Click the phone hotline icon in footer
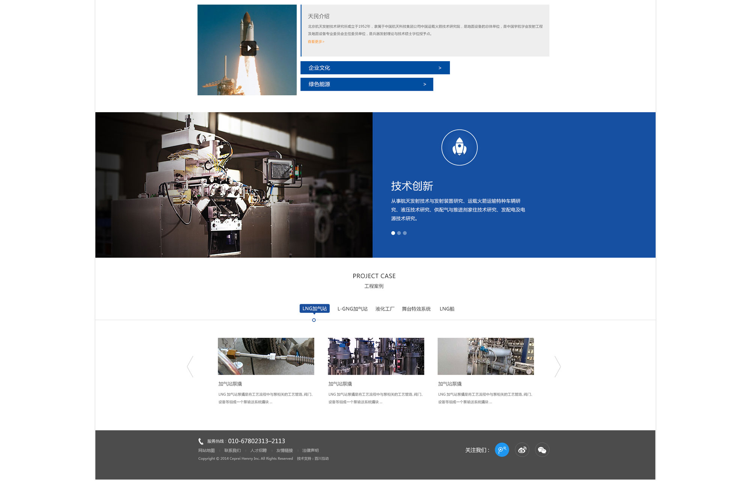This screenshot has width=751, height=484. pos(201,441)
